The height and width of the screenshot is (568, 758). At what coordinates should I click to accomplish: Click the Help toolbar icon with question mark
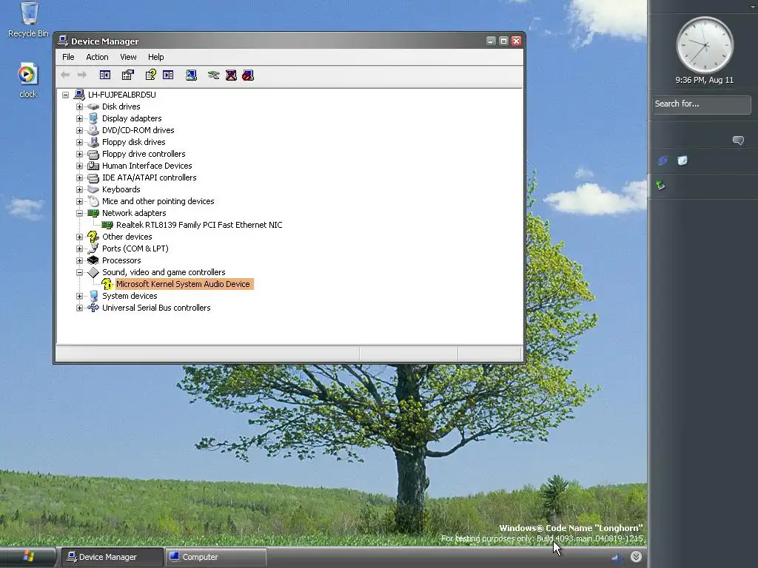click(151, 75)
